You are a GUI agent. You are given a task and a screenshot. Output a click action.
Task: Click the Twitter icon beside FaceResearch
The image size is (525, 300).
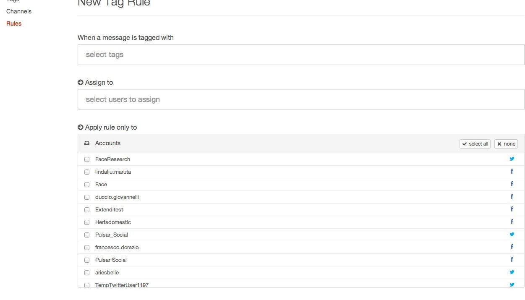512,159
